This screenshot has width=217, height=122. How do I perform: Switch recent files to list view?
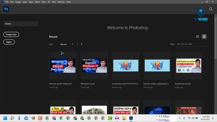point(198,37)
